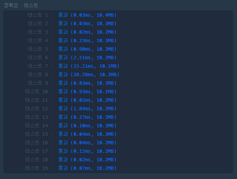This screenshot has height=179, width=237.
Task: Select the 테스트 13 row label
Action: tap(36, 117)
